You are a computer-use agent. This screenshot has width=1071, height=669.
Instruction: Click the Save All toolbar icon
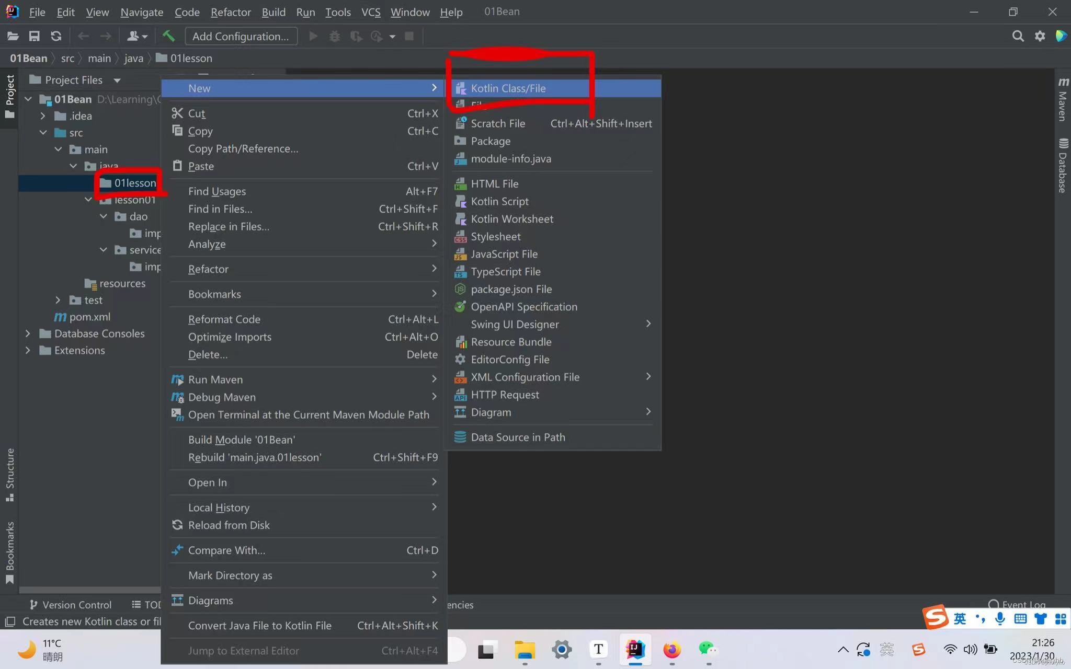coord(35,36)
